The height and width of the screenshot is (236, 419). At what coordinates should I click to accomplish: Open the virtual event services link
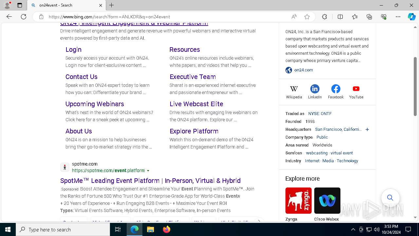coord(342,153)
